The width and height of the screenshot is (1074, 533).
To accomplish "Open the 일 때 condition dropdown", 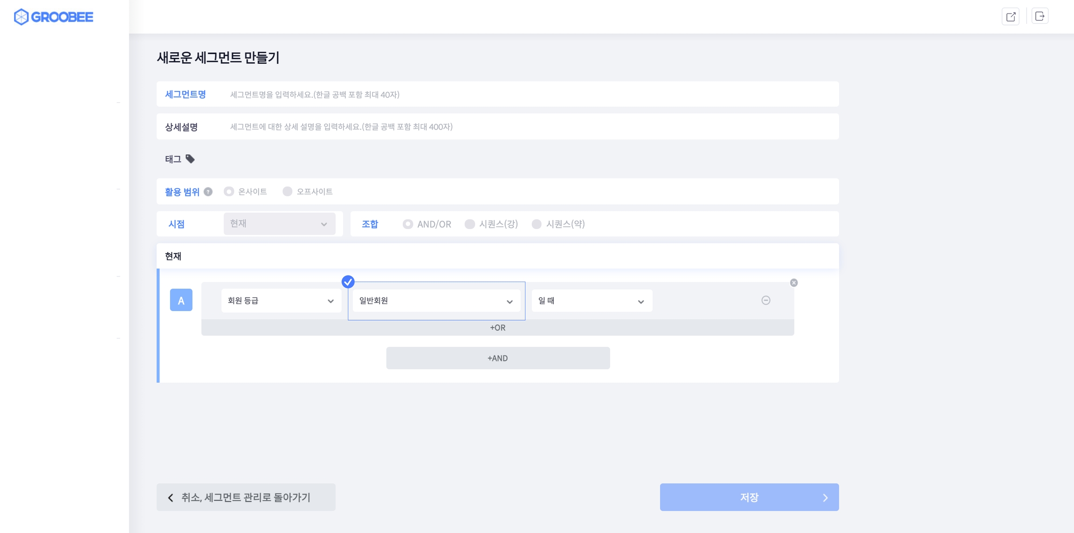I will click(x=591, y=301).
